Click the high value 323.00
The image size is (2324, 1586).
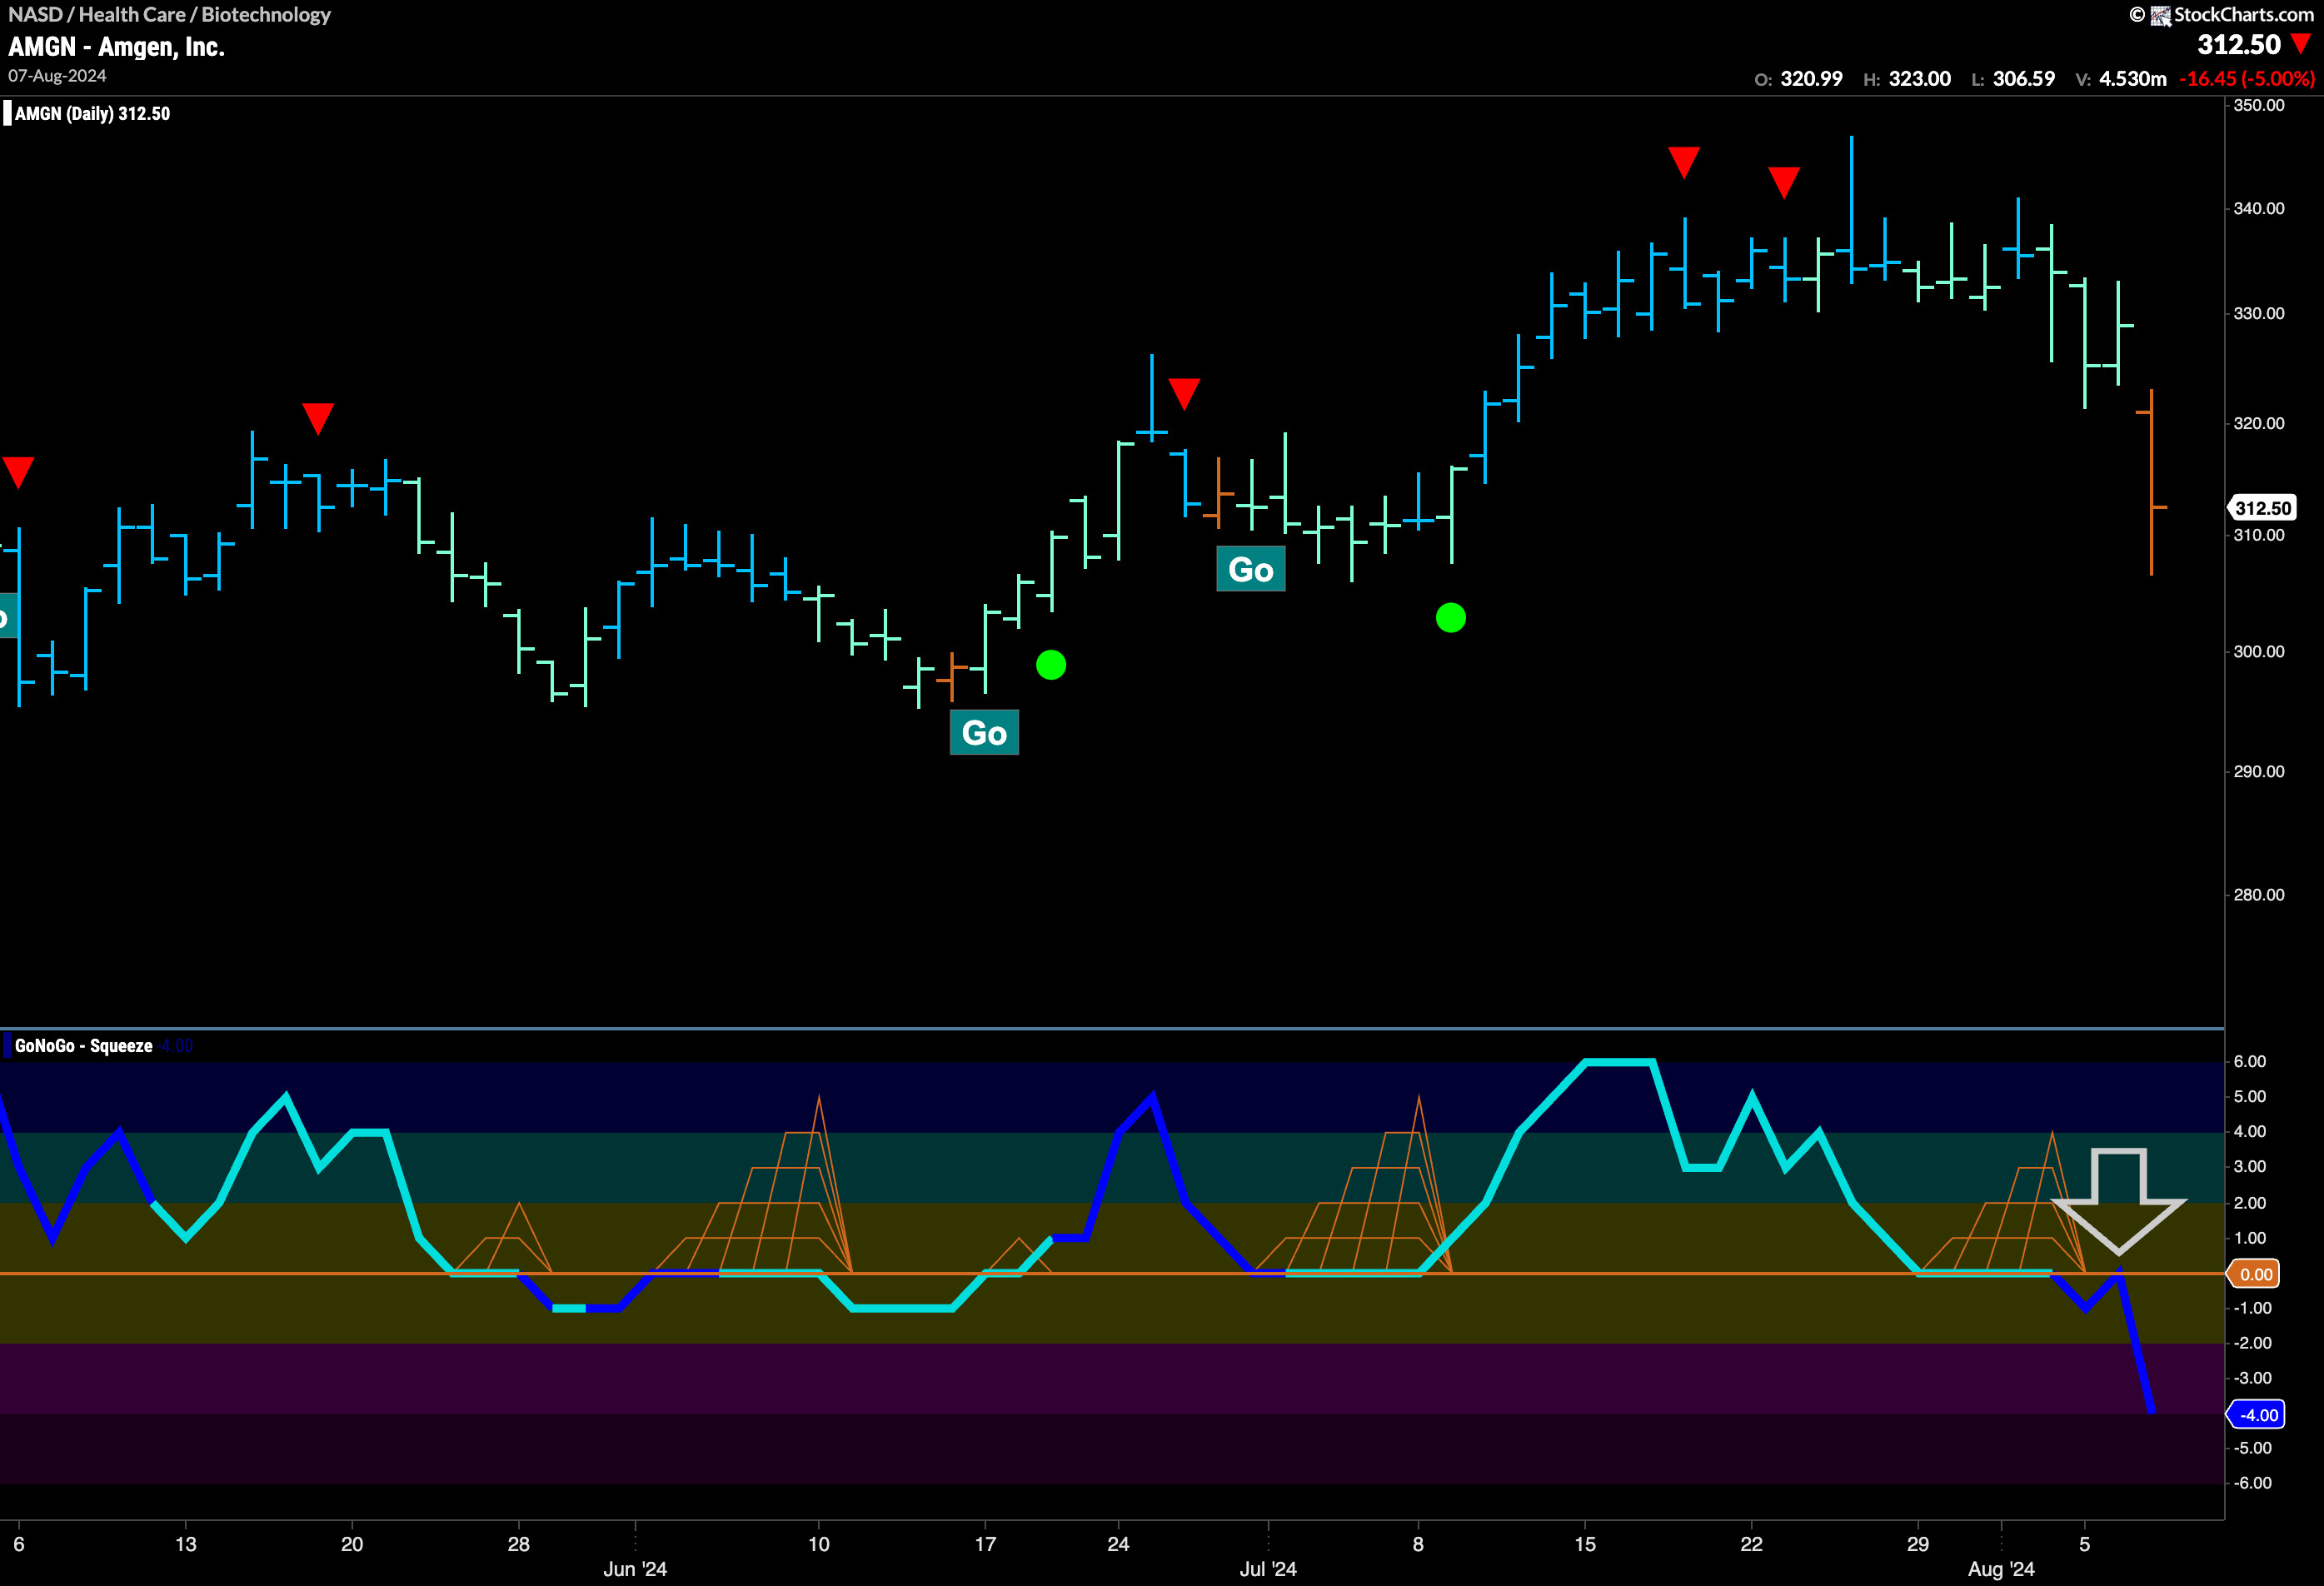coord(1920,79)
